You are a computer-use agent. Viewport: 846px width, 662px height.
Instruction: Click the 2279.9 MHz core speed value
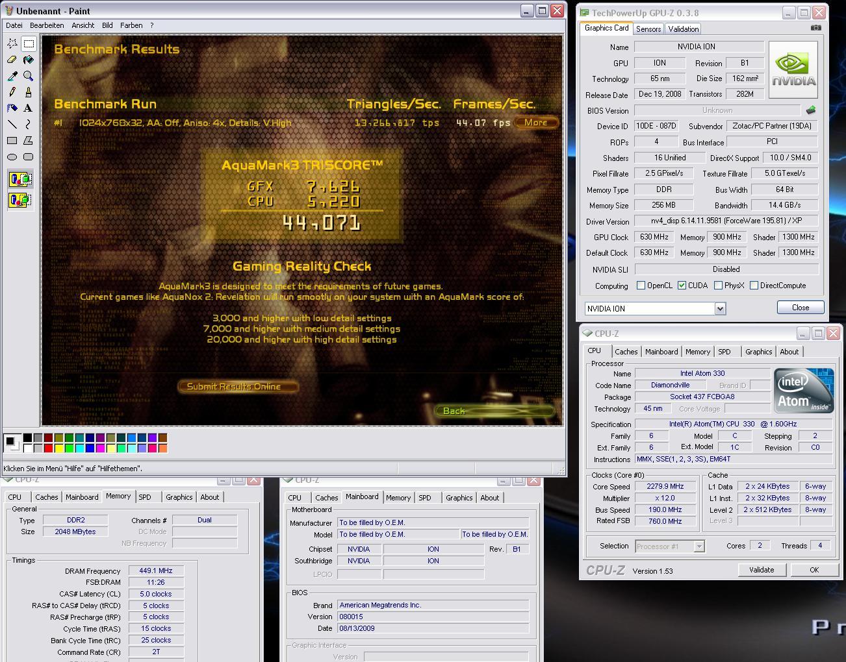pyautogui.click(x=665, y=486)
